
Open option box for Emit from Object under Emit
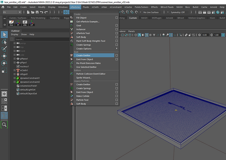click(116, 59)
